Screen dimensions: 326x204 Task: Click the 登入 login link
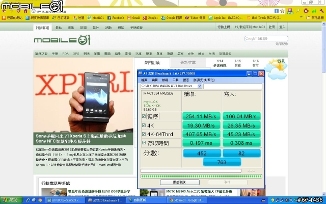(282, 27)
